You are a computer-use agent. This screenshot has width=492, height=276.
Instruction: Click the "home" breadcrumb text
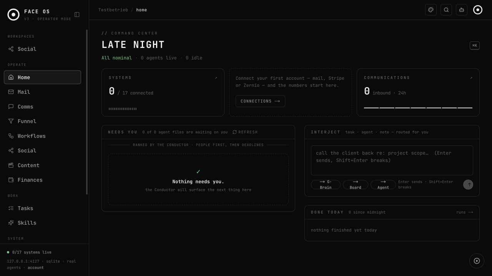tap(141, 10)
